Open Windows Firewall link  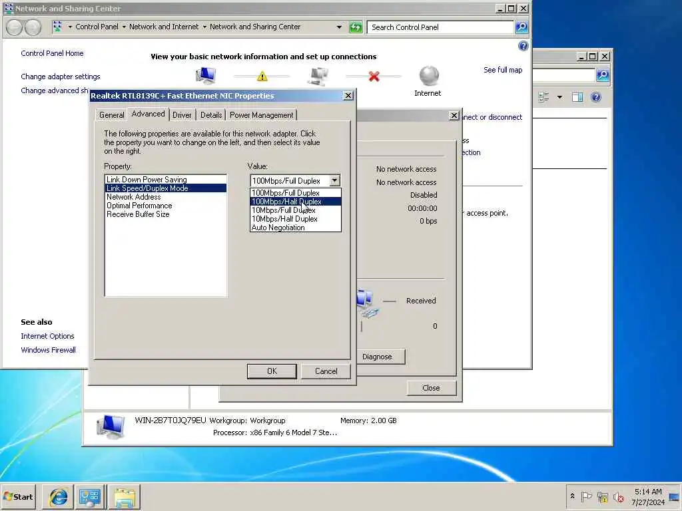[48, 350]
